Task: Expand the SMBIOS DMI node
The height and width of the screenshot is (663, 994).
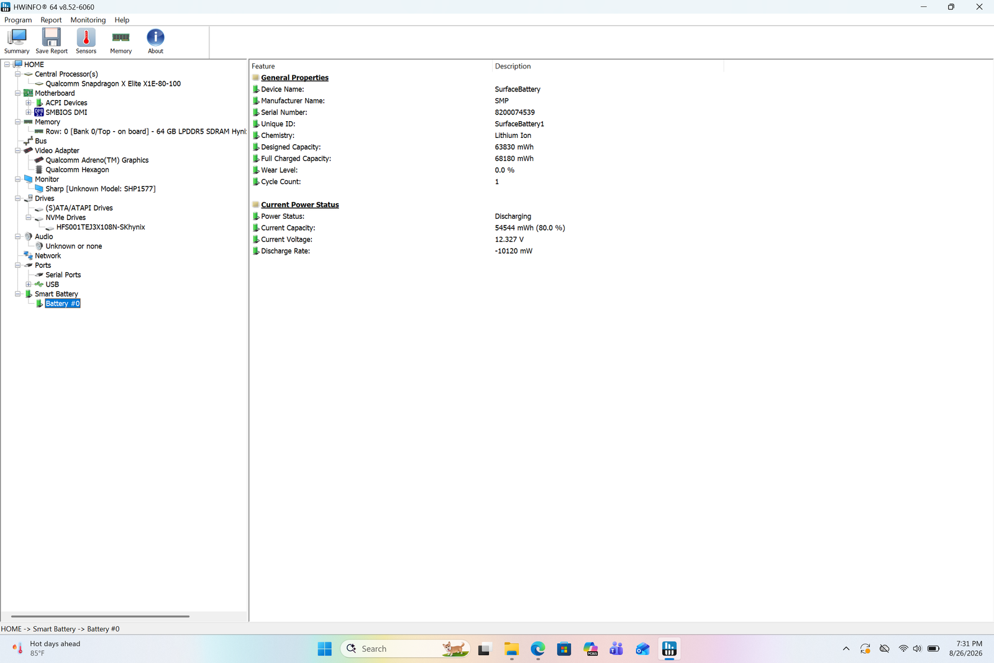Action: pyautogui.click(x=29, y=112)
